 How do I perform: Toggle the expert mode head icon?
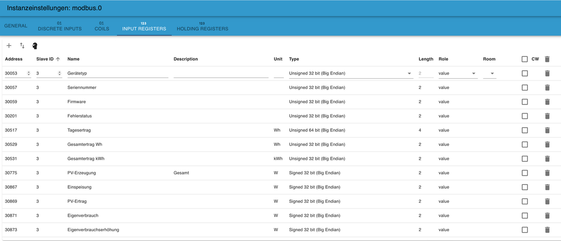point(35,46)
